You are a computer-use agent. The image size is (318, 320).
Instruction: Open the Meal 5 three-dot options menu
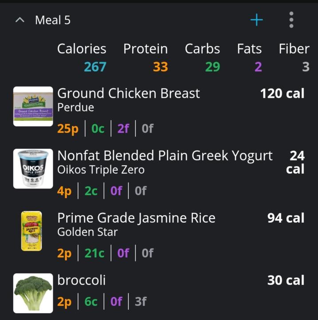point(291,20)
